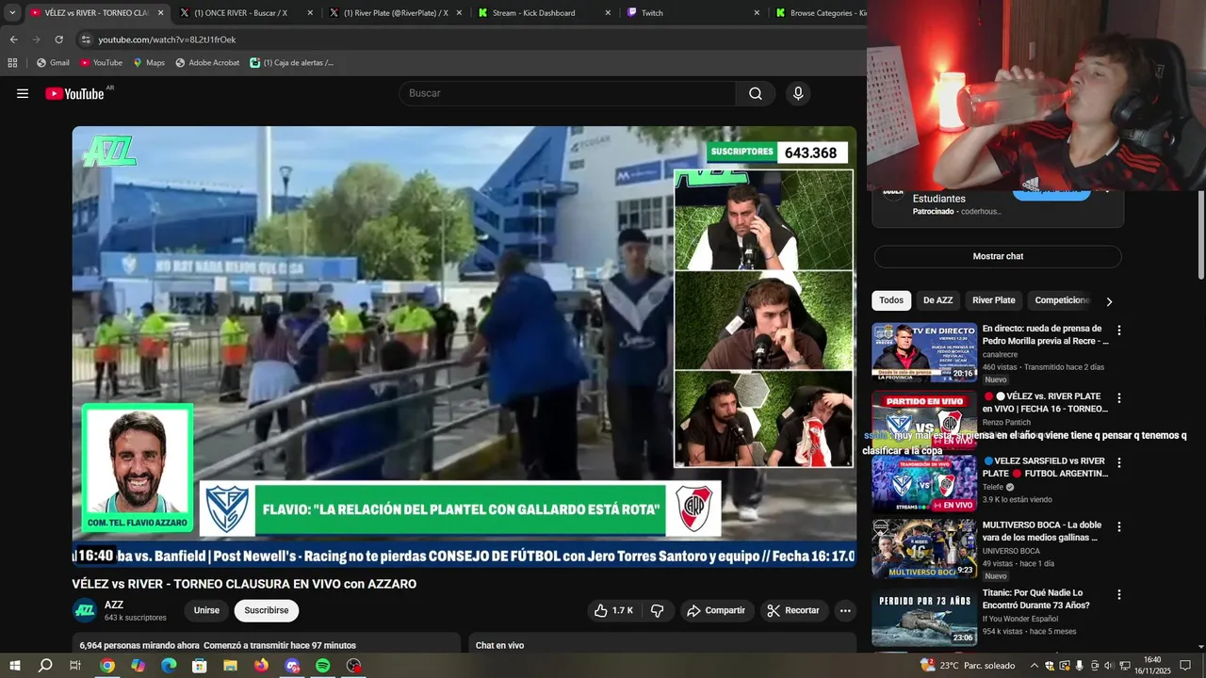Show the live chat panel
Image resolution: width=1206 pixels, height=678 pixels.
tap(998, 256)
